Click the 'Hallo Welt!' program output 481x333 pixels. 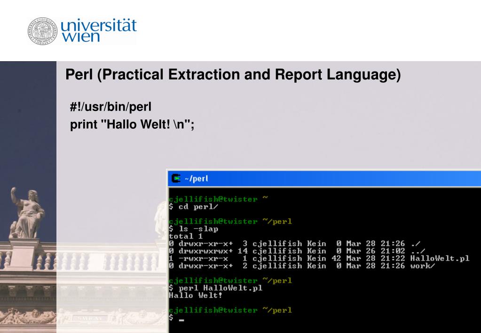196,295
